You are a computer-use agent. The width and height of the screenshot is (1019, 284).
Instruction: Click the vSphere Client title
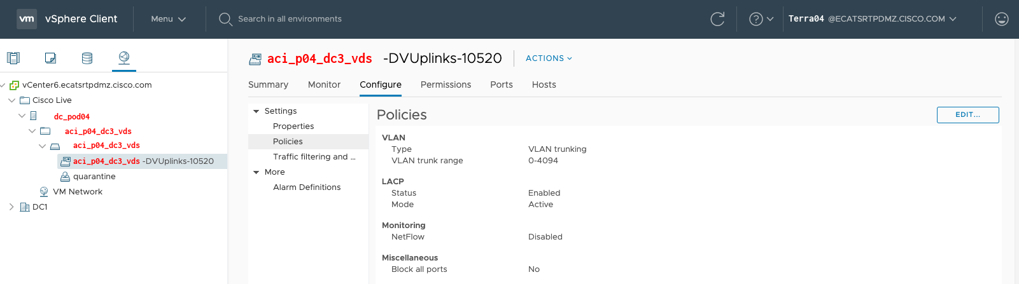[x=81, y=19]
